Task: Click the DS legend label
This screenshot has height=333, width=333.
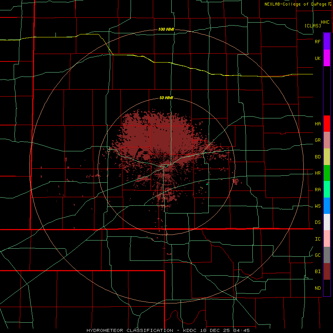Action: click(x=317, y=222)
